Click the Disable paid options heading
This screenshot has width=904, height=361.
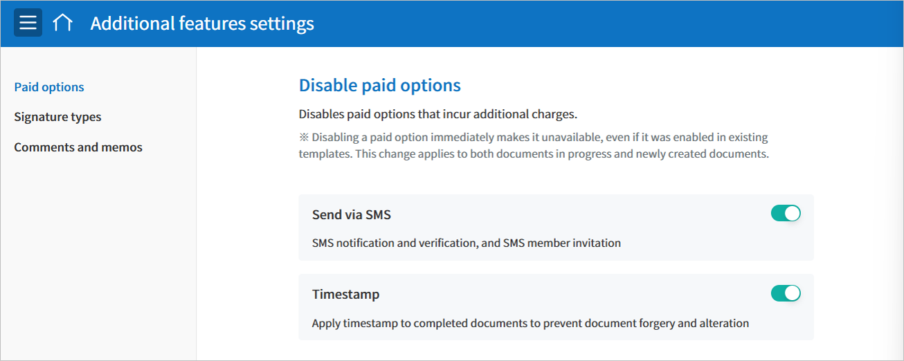pos(379,86)
